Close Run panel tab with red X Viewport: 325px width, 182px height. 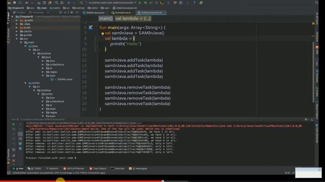[14, 161]
